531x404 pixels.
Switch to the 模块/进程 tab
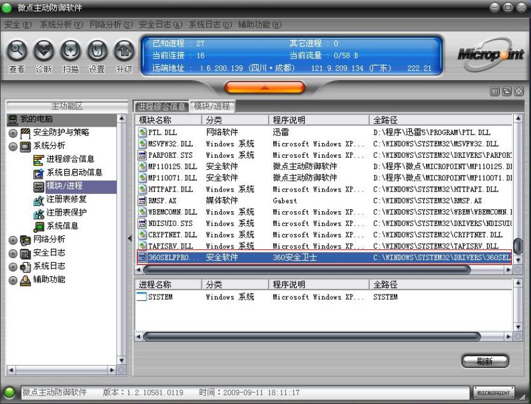click(x=212, y=106)
